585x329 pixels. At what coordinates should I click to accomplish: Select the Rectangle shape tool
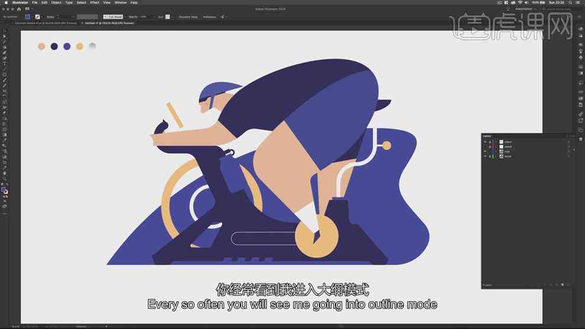5,74
